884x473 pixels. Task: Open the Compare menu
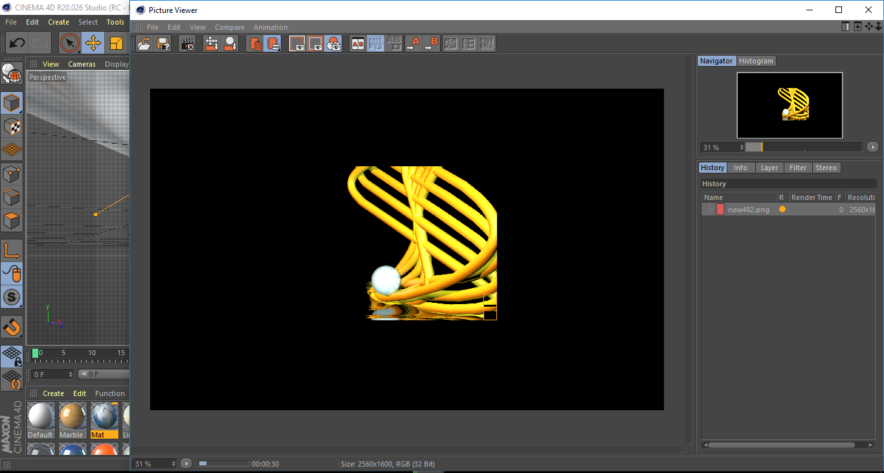230,27
